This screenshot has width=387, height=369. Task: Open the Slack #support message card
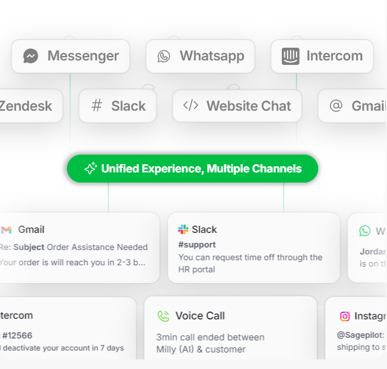(254, 248)
